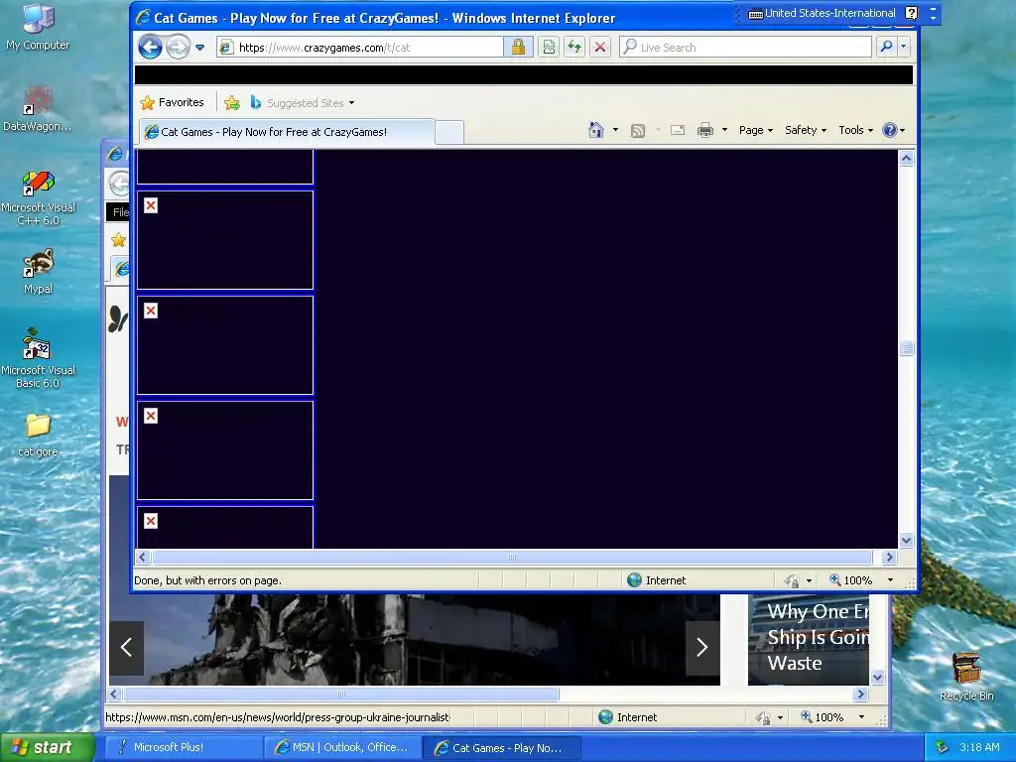Viewport: 1016px width, 762px height.
Task: Click scroll down arrow in the Cat Games window
Action: [x=906, y=541]
